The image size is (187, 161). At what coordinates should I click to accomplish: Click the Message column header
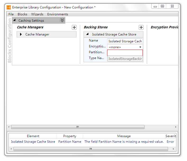(124, 136)
